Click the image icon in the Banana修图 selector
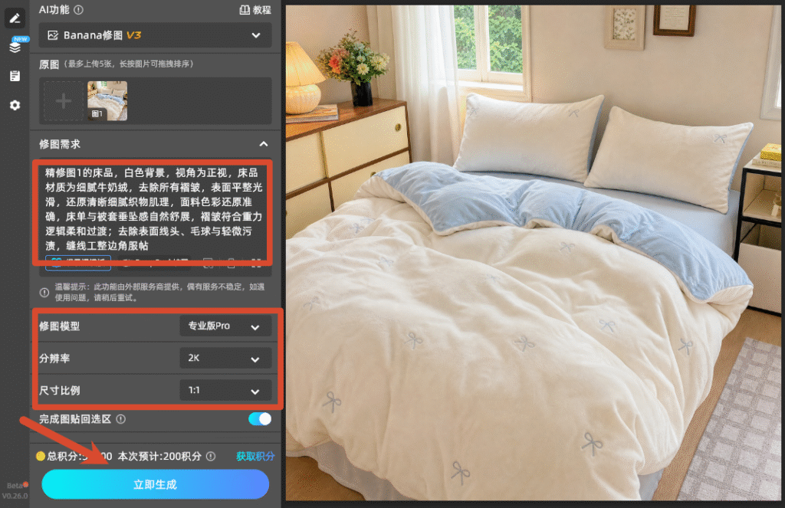Viewport: 785px width, 508px height. [53, 35]
